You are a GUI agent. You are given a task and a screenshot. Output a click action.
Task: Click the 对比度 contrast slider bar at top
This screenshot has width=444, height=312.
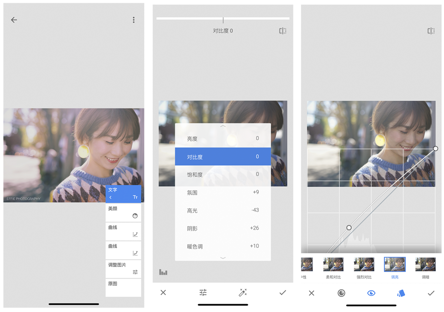[223, 18]
